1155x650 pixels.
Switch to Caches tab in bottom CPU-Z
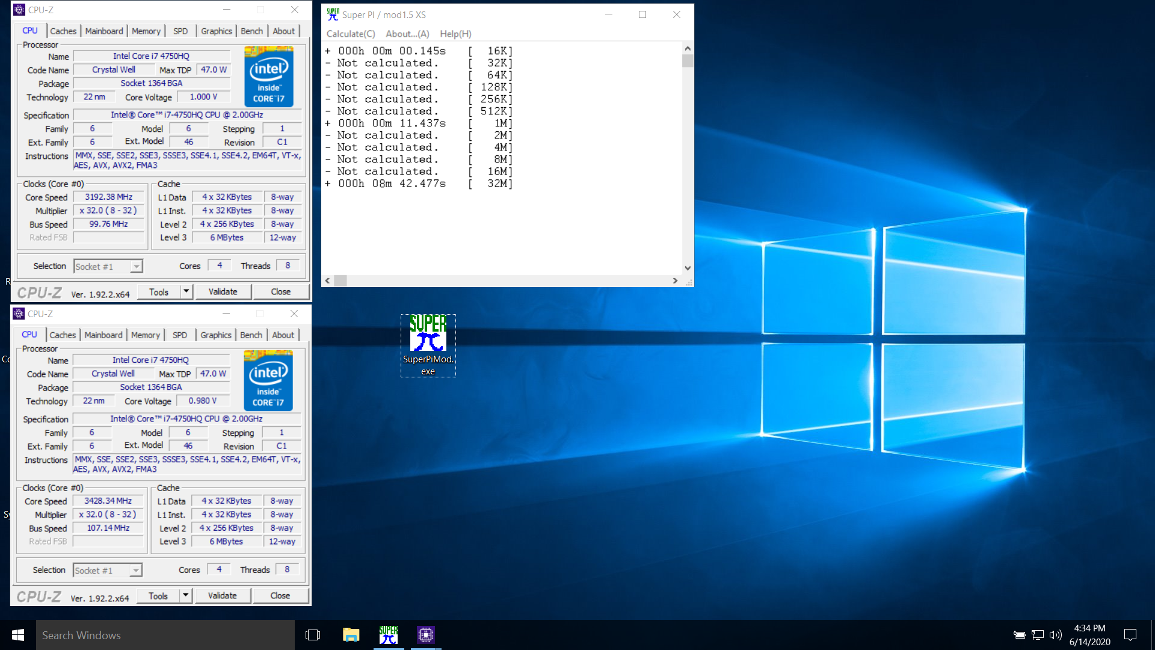tap(63, 335)
